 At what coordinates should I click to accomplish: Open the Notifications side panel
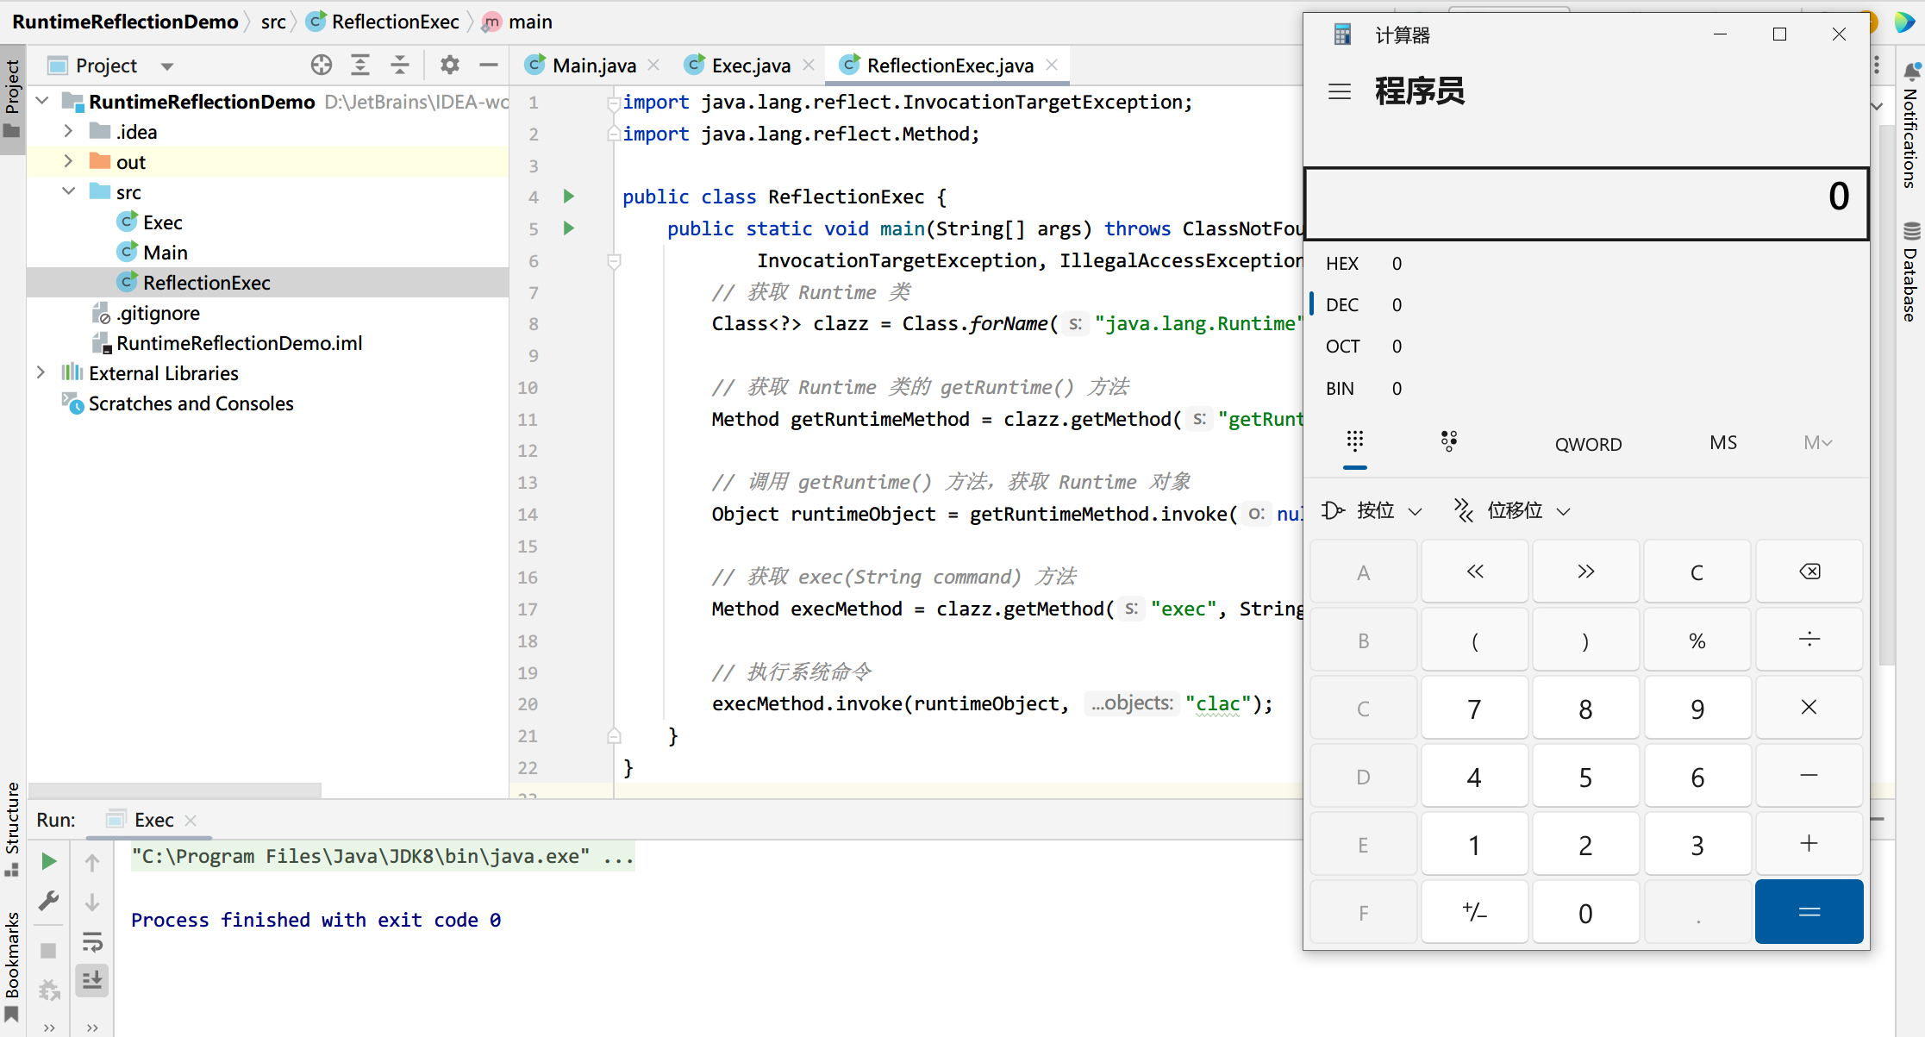pyautogui.click(x=1911, y=125)
